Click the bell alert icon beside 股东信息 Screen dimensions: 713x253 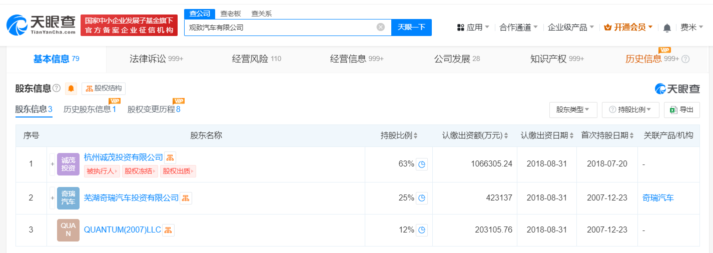(71, 88)
